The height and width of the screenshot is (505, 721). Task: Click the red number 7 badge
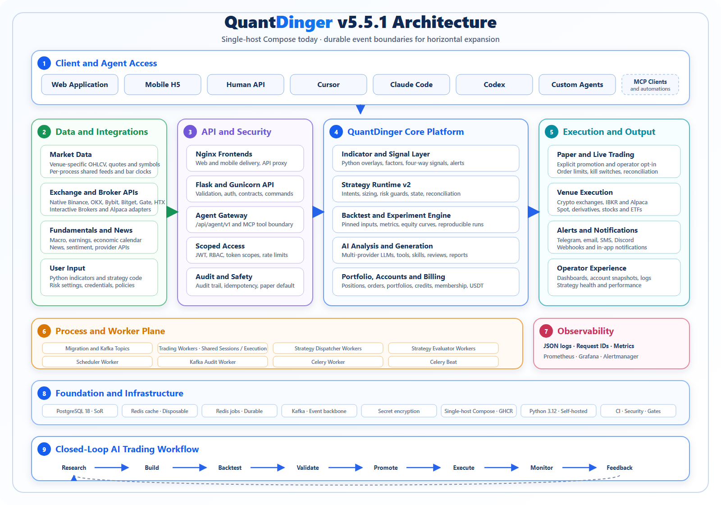coord(546,331)
